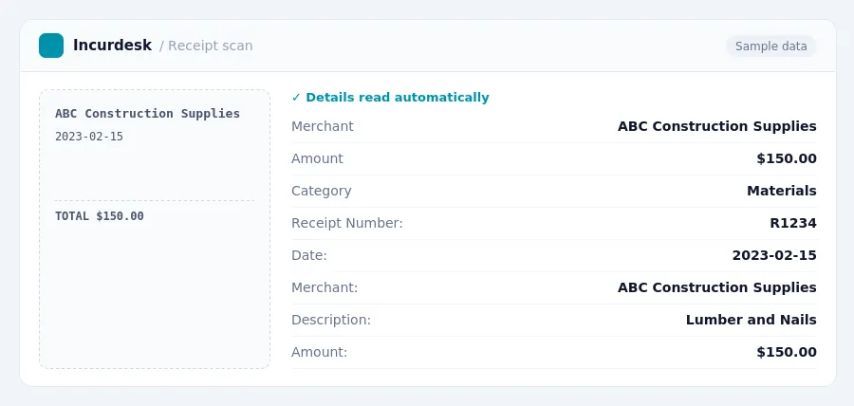This screenshot has width=854, height=406.
Task: Click the 2023-02-15 date on receipt preview
Action: pyautogui.click(x=89, y=137)
